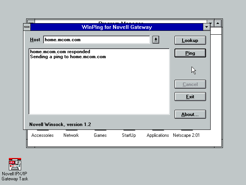Select the 'home.mcom.com responded' output line

pos(60,52)
